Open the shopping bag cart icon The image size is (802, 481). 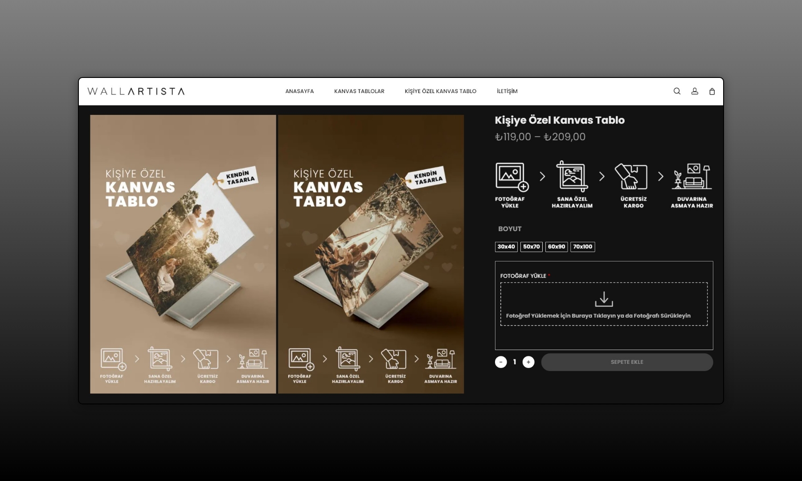[712, 91]
